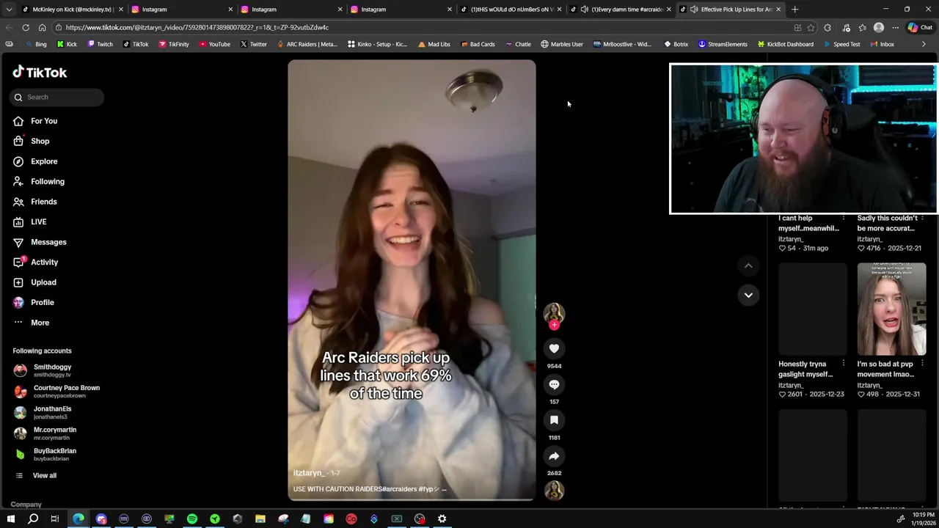This screenshot has height=528, width=939.
Task: Open Windows taskbar search
Action: pos(33,518)
